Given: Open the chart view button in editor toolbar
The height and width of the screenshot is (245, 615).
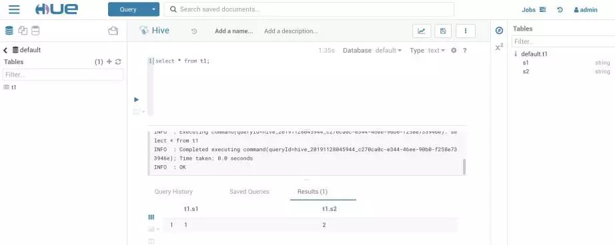Looking at the screenshot, I should click(422, 31).
